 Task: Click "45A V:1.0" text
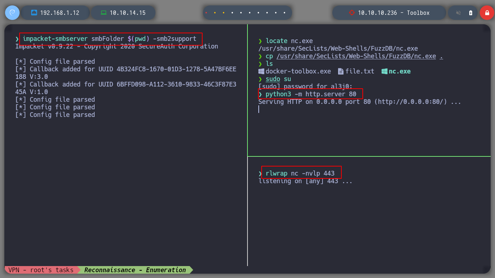(x=32, y=92)
